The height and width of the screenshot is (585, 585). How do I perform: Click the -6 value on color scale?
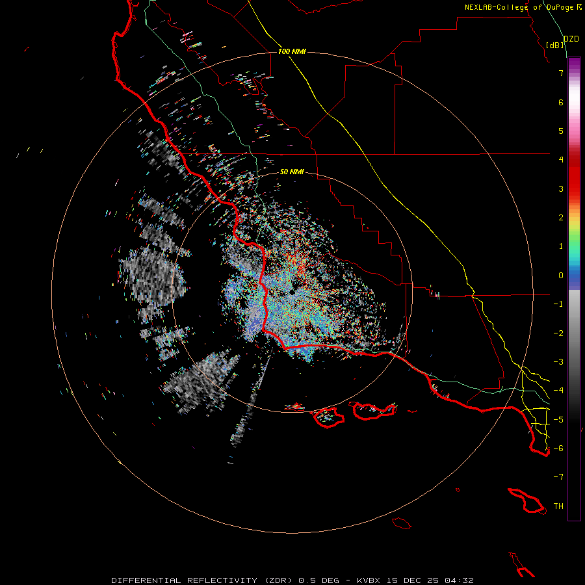pyautogui.click(x=558, y=448)
